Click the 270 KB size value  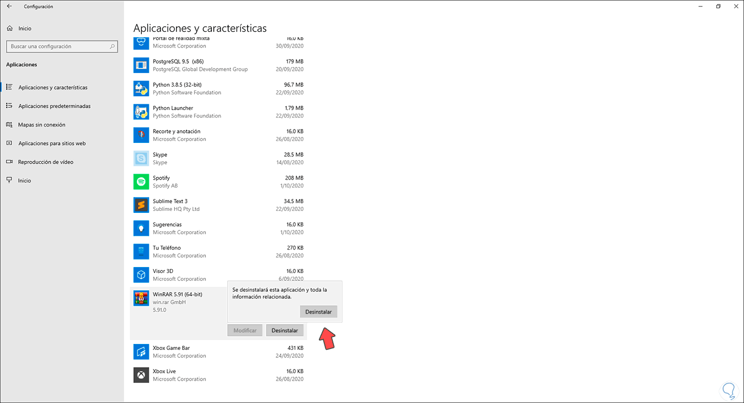[x=295, y=248]
